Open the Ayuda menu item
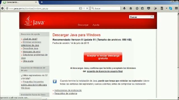This screenshot has width=179, height=100. [96, 25]
